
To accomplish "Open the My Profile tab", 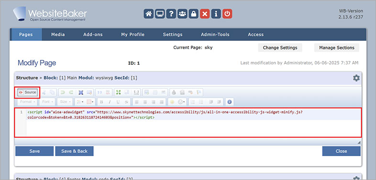I will [x=133, y=34].
